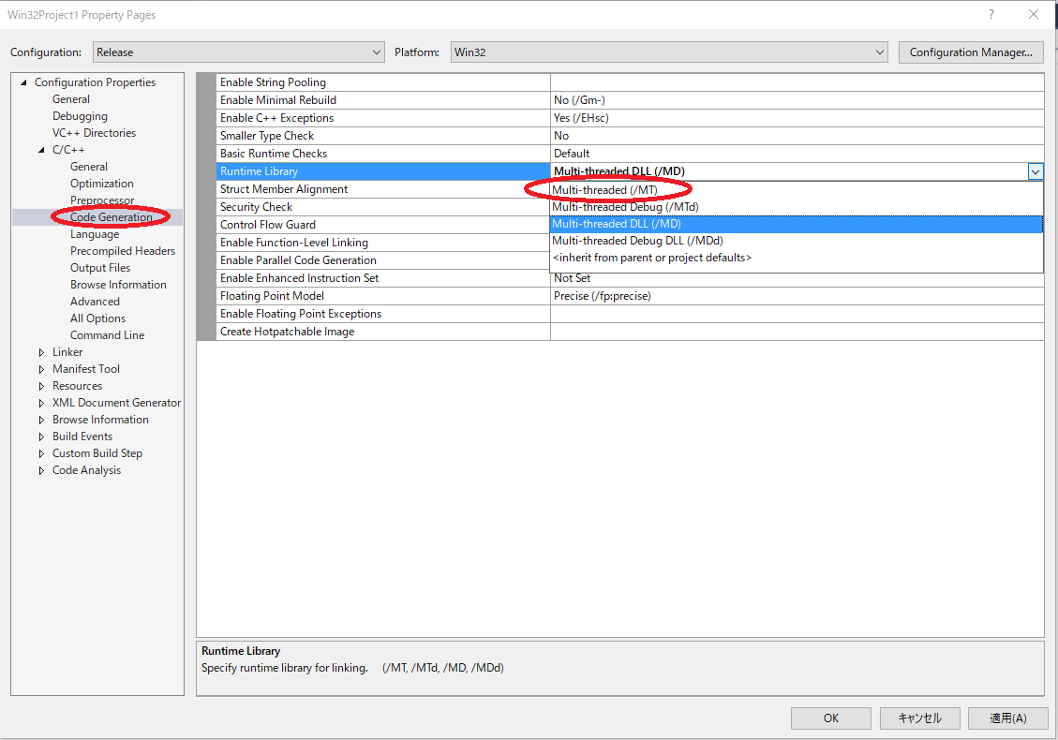Click the OK button
The width and height of the screenshot is (1058, 740).
(x=830, y=718)
